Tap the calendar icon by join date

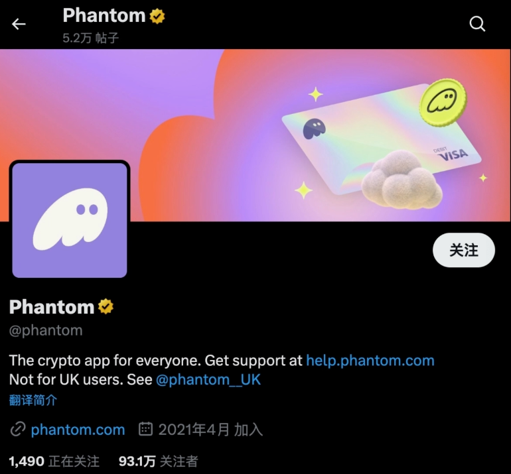tap(145, 429)
